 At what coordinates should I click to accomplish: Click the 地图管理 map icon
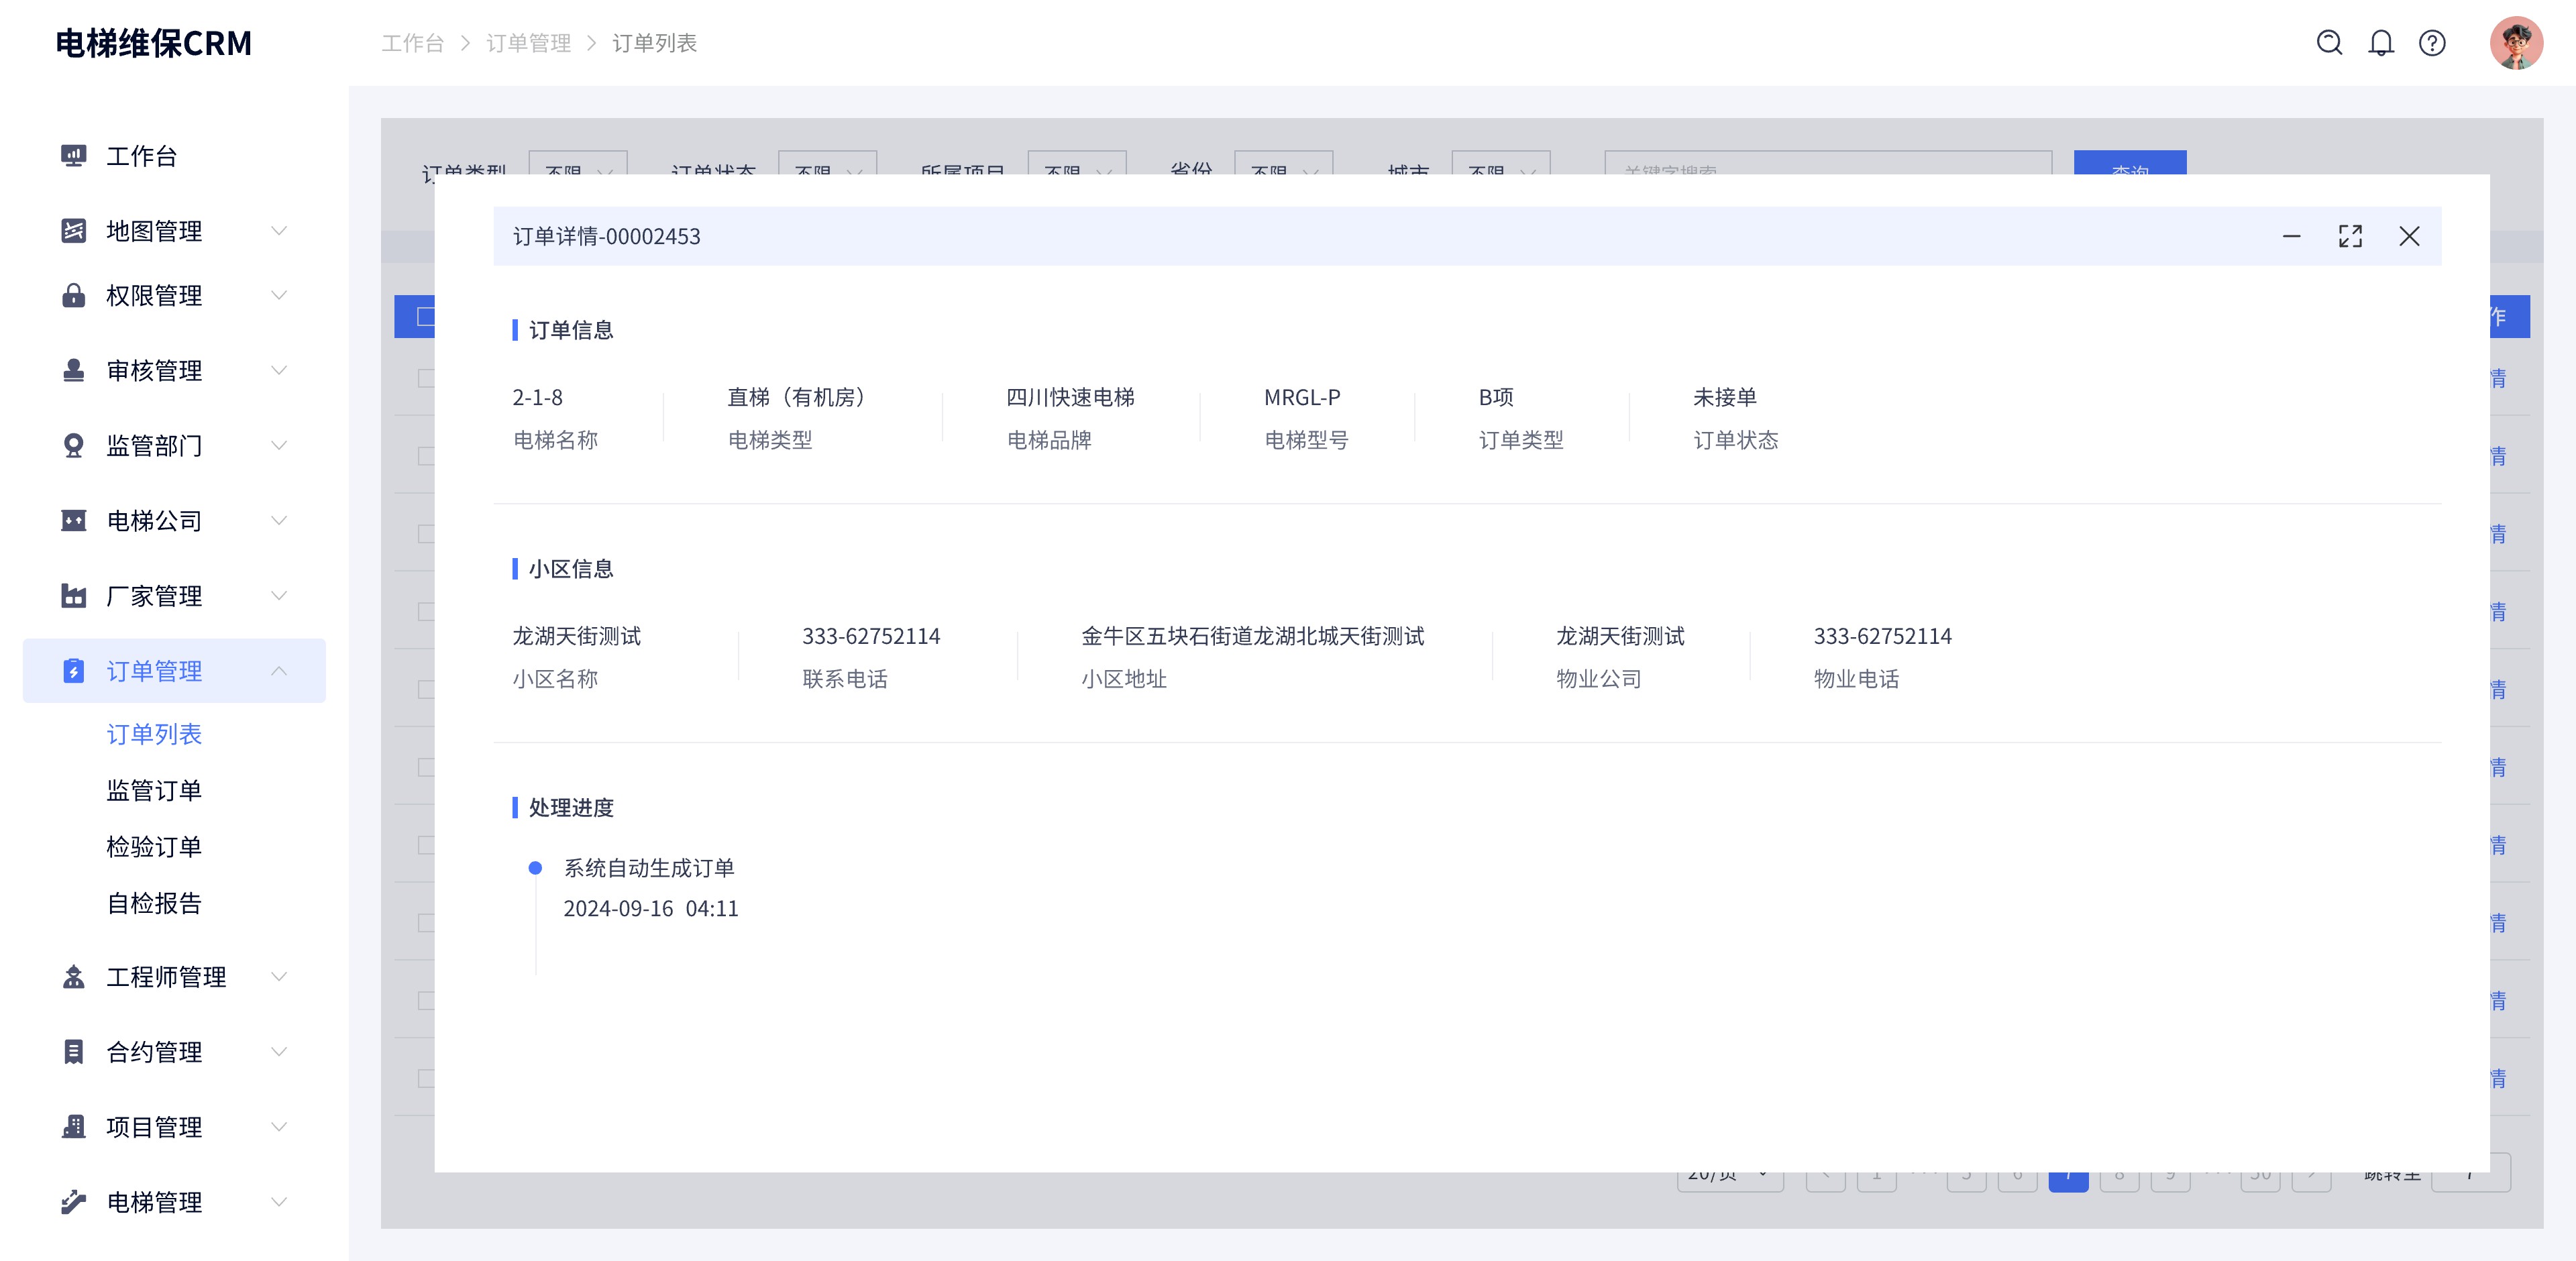(x=73, y=230)
